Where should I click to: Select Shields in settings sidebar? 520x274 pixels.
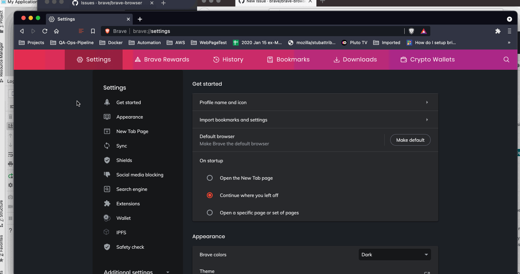pos(118,160)
